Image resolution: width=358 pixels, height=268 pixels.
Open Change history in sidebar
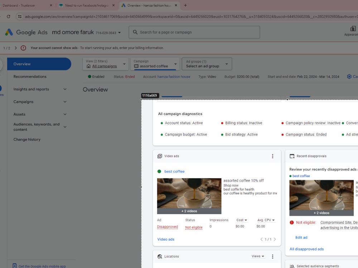[x=27, y=139]
